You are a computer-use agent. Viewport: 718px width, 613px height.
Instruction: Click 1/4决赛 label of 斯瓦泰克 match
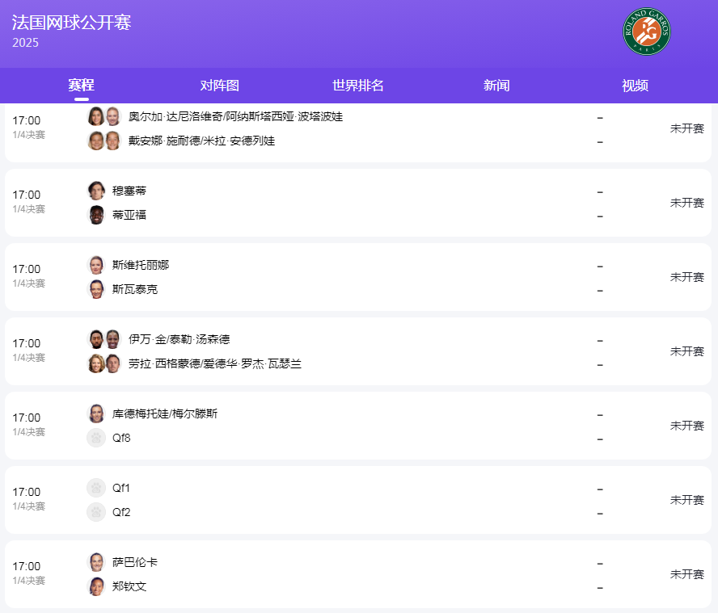29,283
